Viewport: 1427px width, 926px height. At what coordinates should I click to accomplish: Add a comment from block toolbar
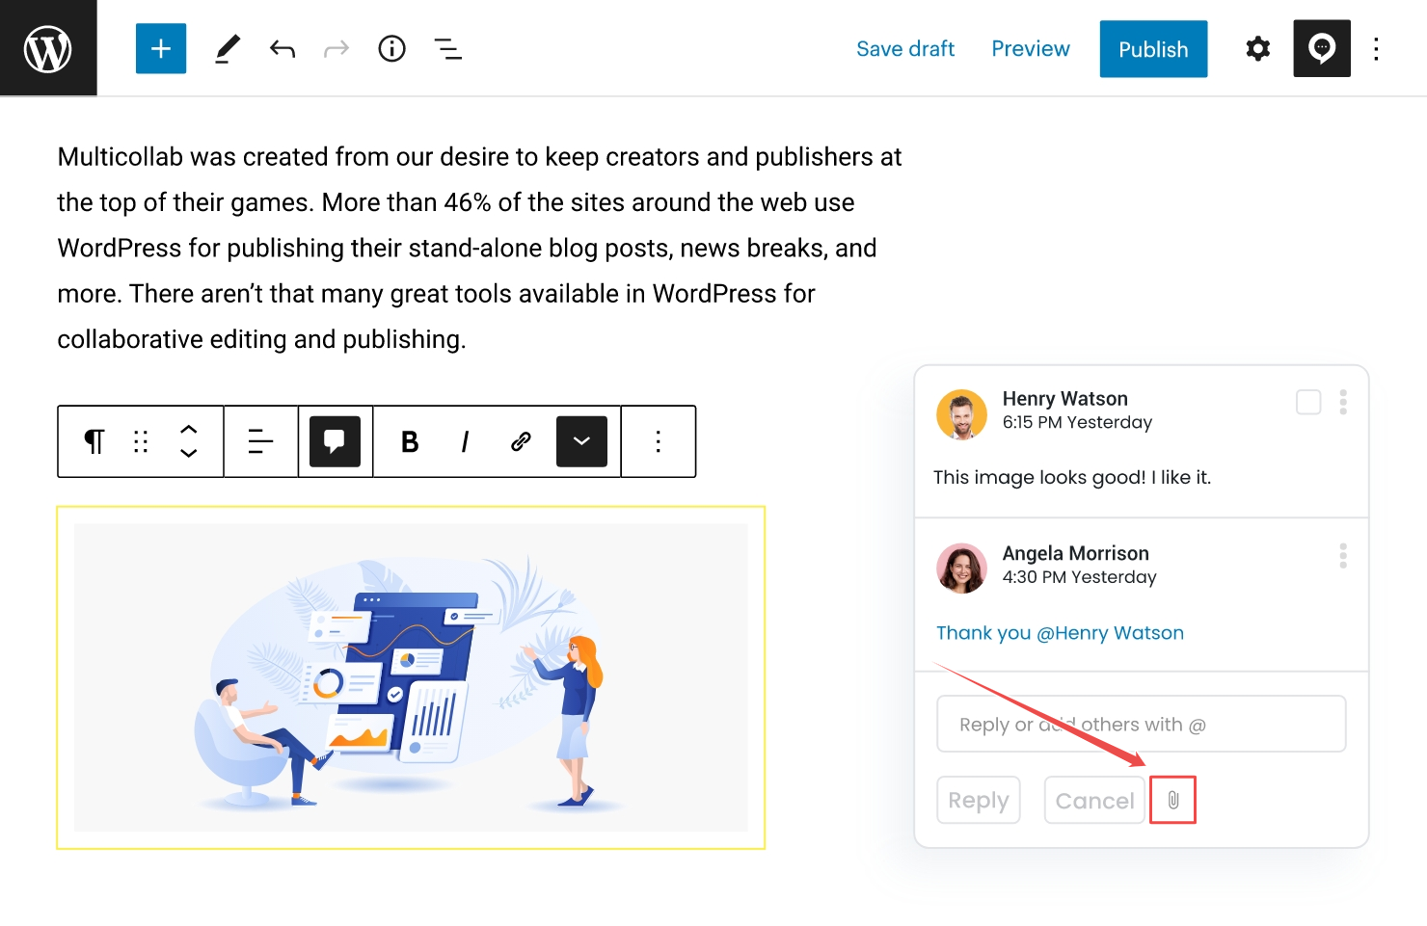pyautogui.click(x=335, y=441)
